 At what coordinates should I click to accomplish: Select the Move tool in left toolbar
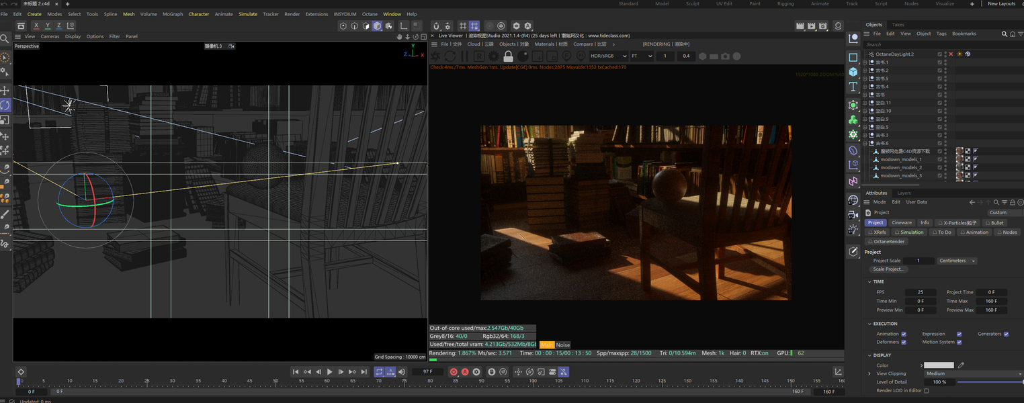5,90
